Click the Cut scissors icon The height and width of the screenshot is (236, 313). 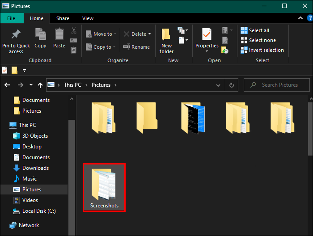click(74, 30)
